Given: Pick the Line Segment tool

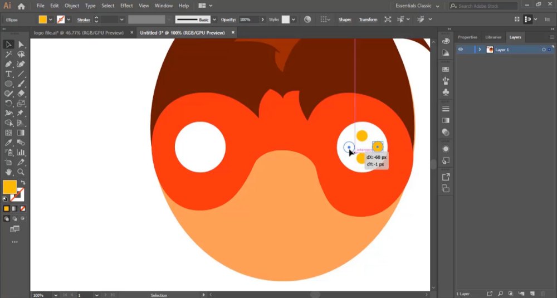Looking at the screenshot, I should [21, 74].
